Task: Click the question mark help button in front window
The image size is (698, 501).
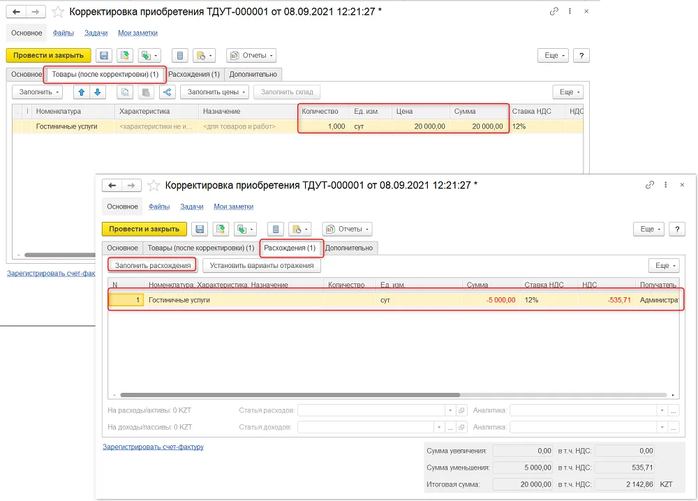Action: coord(677,229)
